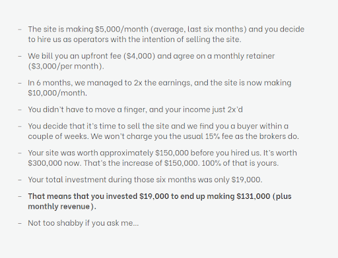Screen dimensions: 338x258
Task: Click the dash bullet before "Your total investment"
Action: [x=20, y=180]
